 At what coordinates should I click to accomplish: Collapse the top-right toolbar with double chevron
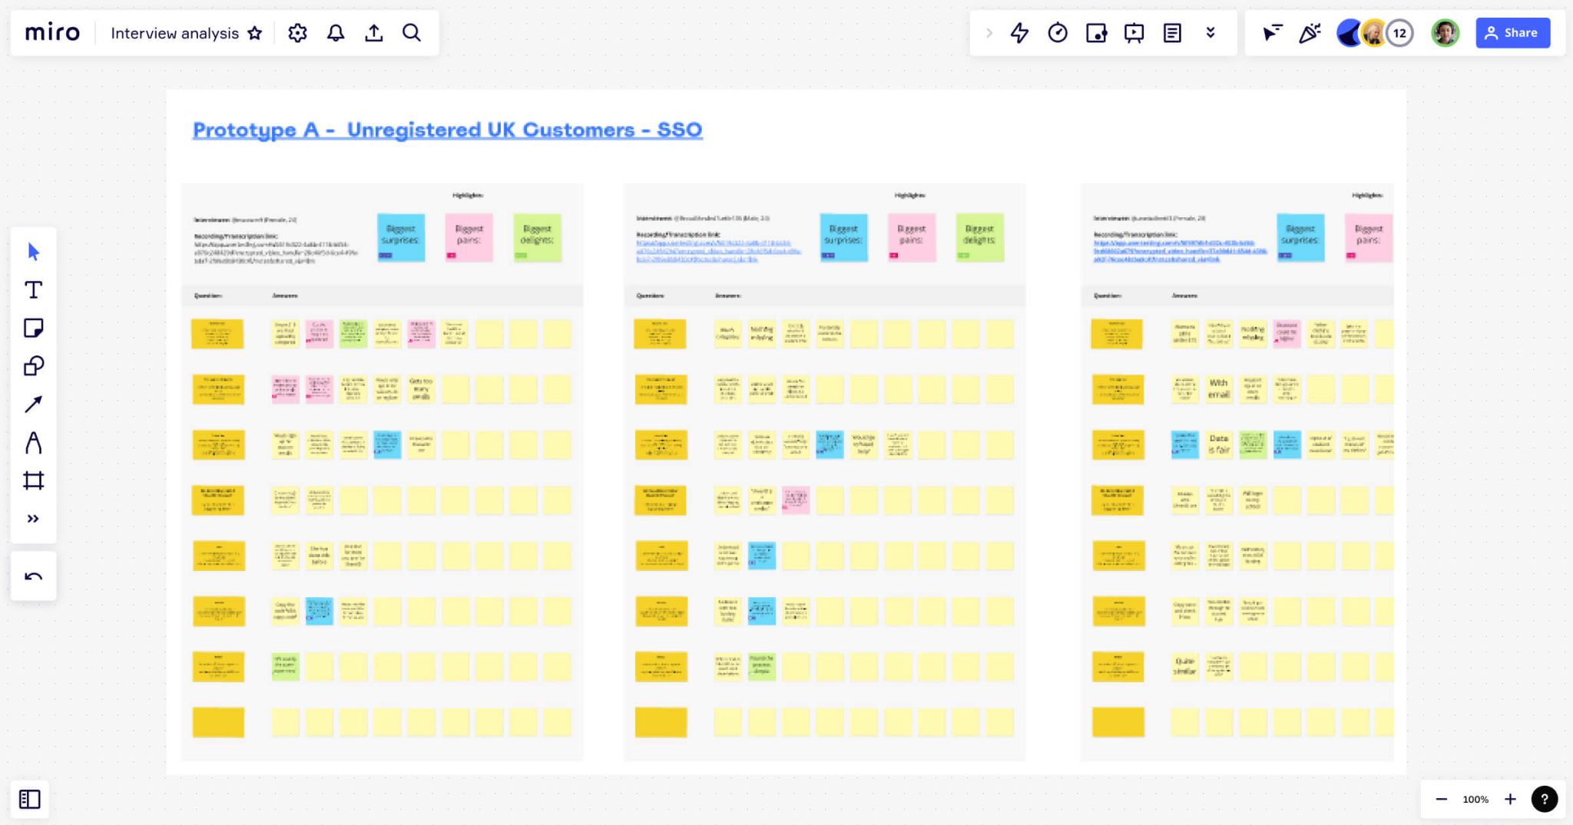coord(1210,32)
